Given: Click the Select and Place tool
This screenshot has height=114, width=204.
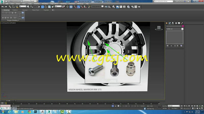Looking at the screenshot, I should [53, 7].
